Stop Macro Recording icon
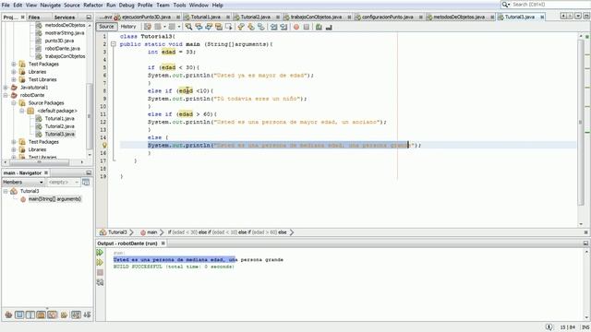Screen dimensions: 591x332 tap(307, 27)
